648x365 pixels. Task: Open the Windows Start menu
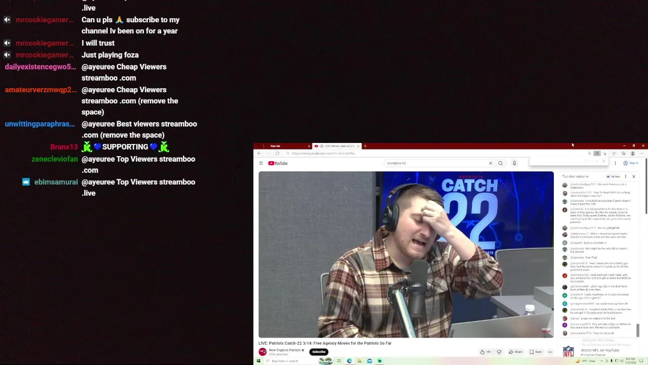click(x=258, y=361)
